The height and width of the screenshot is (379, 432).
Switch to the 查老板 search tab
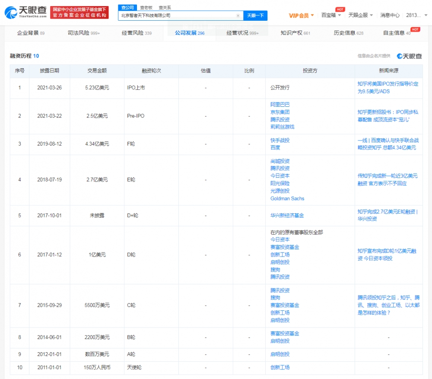[146, 8]
